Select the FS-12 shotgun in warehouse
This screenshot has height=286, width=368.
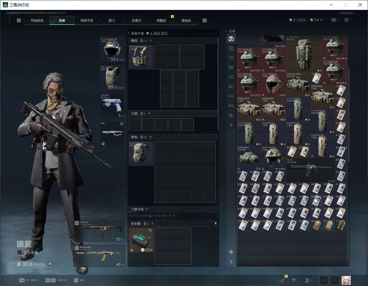(311, 170)
